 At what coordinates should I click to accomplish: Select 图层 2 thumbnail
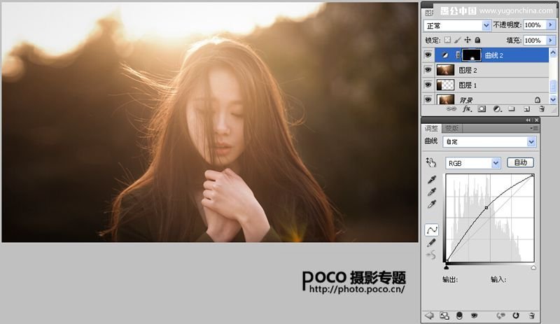click(x=445, y=70)
